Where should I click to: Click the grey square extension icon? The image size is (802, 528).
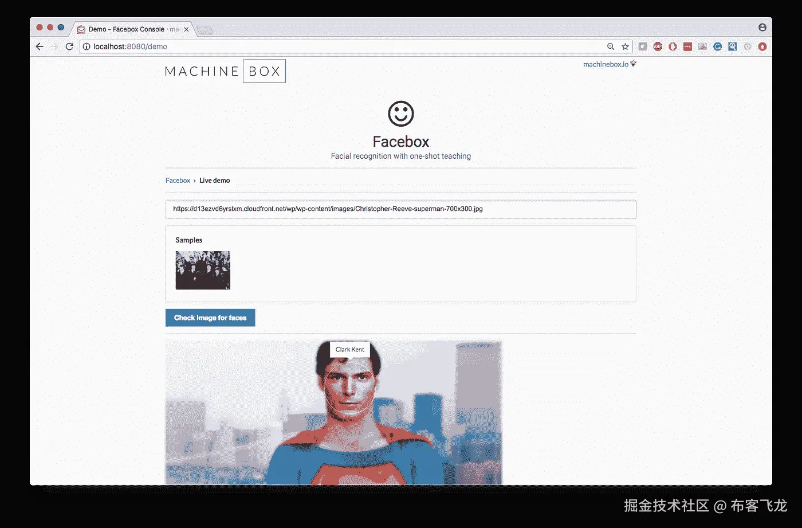point(643,46)
